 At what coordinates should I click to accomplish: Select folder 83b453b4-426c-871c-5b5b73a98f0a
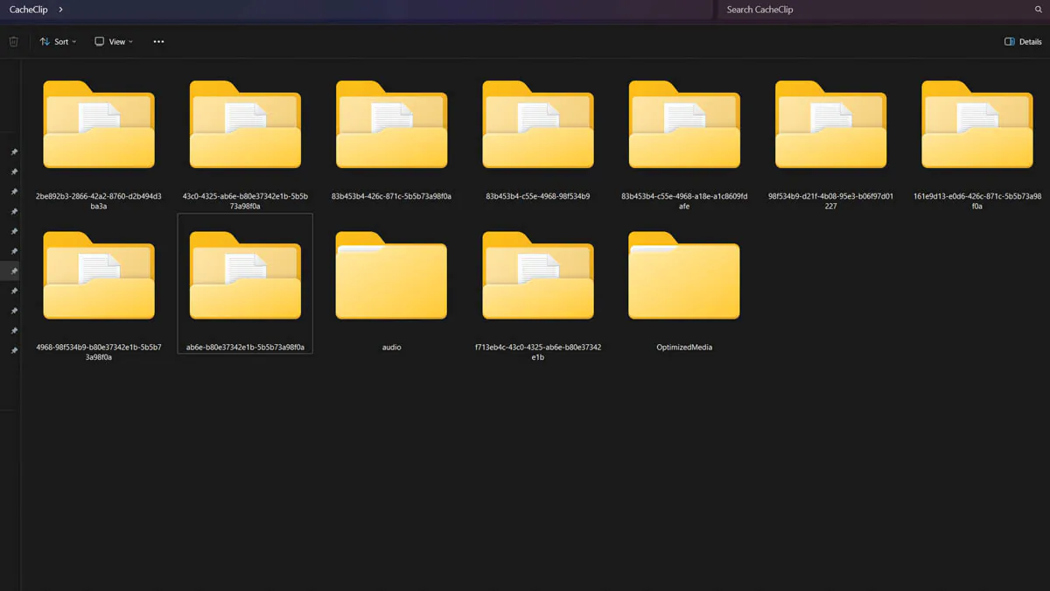click(391, 140)
